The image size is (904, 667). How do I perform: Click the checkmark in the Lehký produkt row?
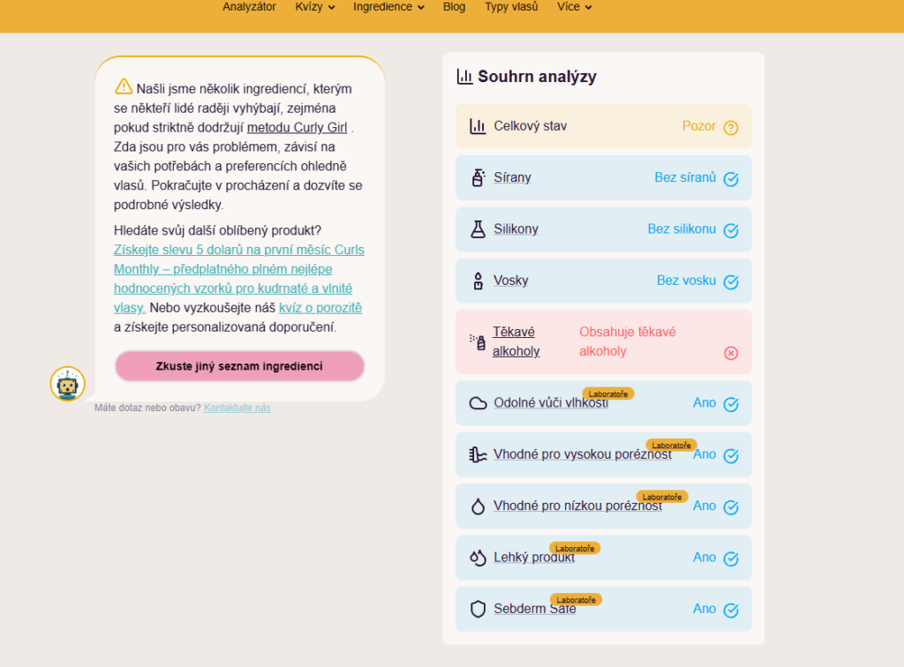tap(730, 558)
